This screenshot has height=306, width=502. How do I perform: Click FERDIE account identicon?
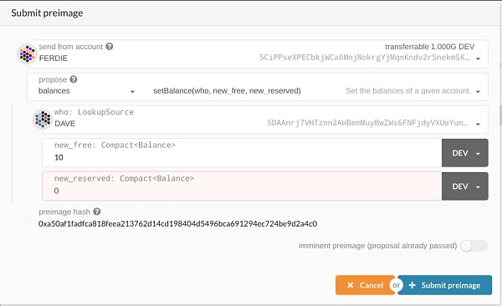pyautogui.click(x=28, y=54)
